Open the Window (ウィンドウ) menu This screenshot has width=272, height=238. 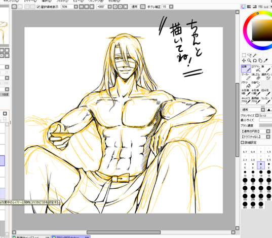tap(96, 1)
